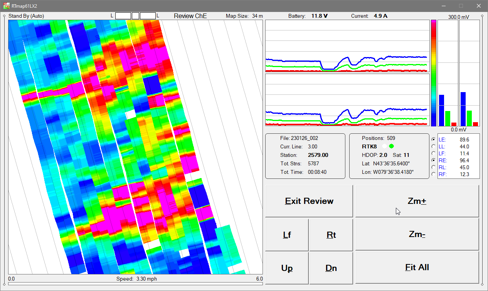The height and width of the screenshot is (291, 488).
Task: Click the LE reading 89.6
Action: coord(464,140)
